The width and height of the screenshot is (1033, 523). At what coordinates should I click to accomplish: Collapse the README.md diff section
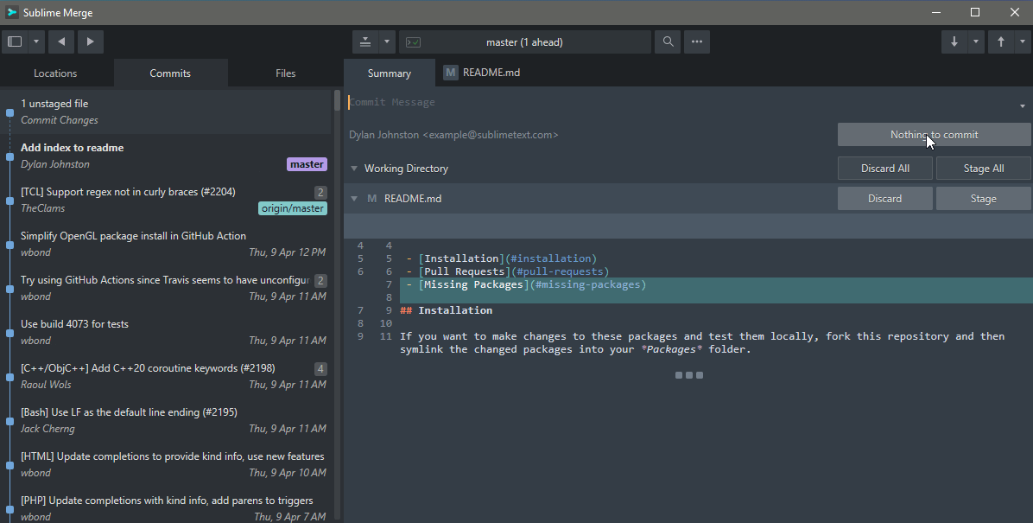pyautogui.click(x=354, y=199)
